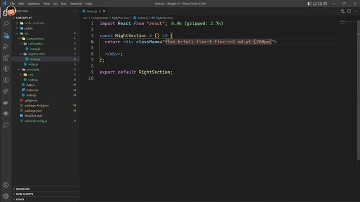Open the Docker whale icon view

[6, 102]
